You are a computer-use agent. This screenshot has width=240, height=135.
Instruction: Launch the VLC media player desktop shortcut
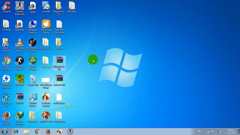point(19,45)
